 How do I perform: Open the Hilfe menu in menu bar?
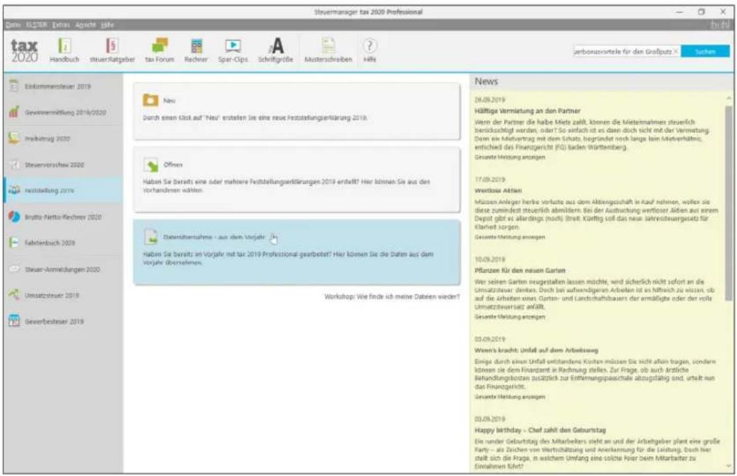click(107, 25)
